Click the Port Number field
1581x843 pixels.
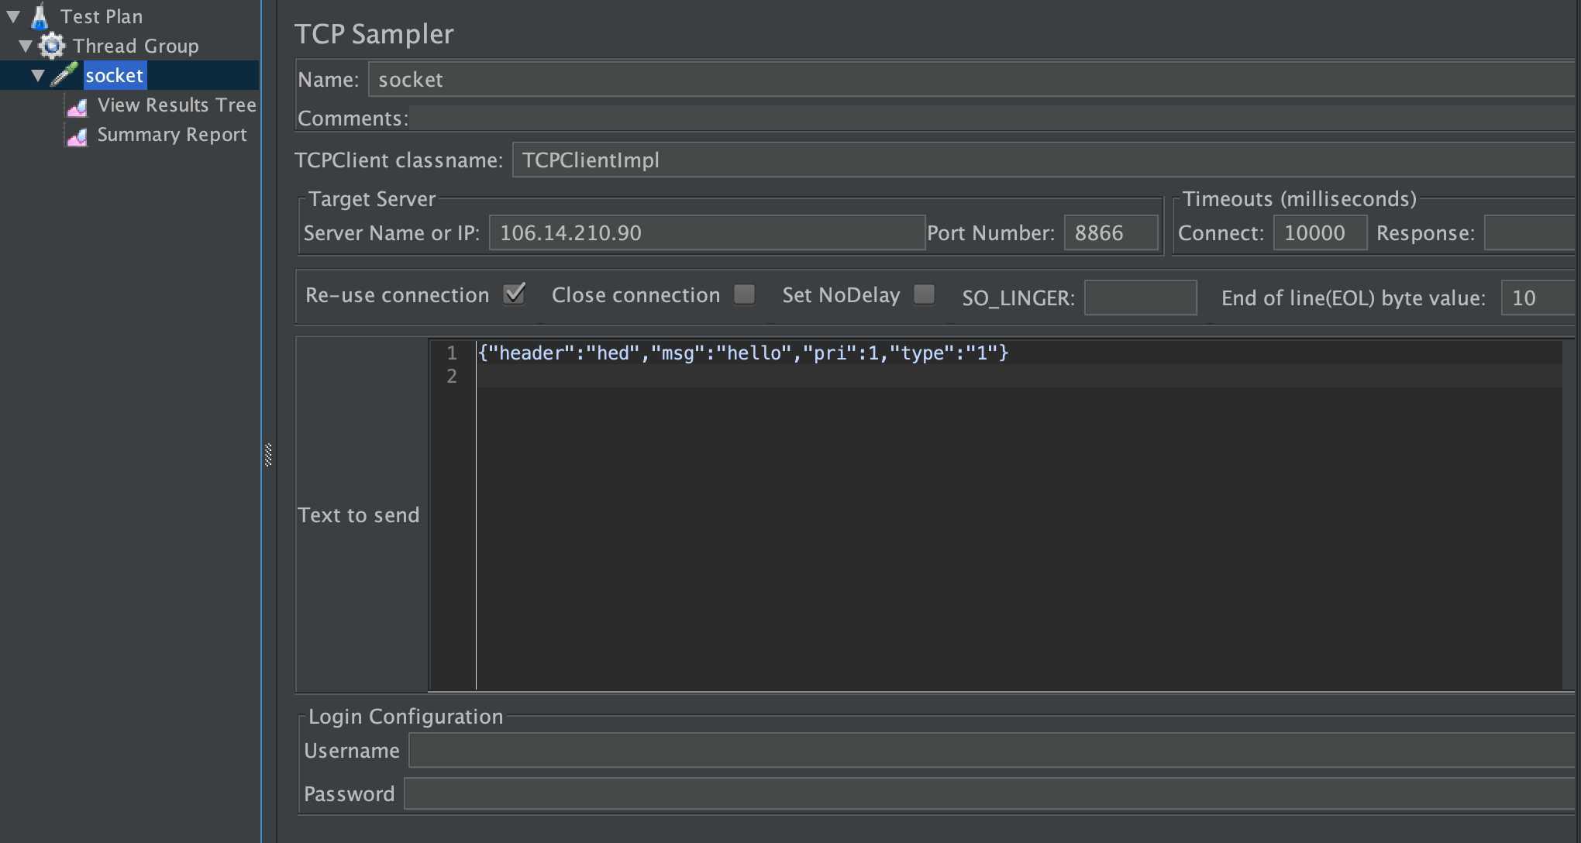(1111, 232)
